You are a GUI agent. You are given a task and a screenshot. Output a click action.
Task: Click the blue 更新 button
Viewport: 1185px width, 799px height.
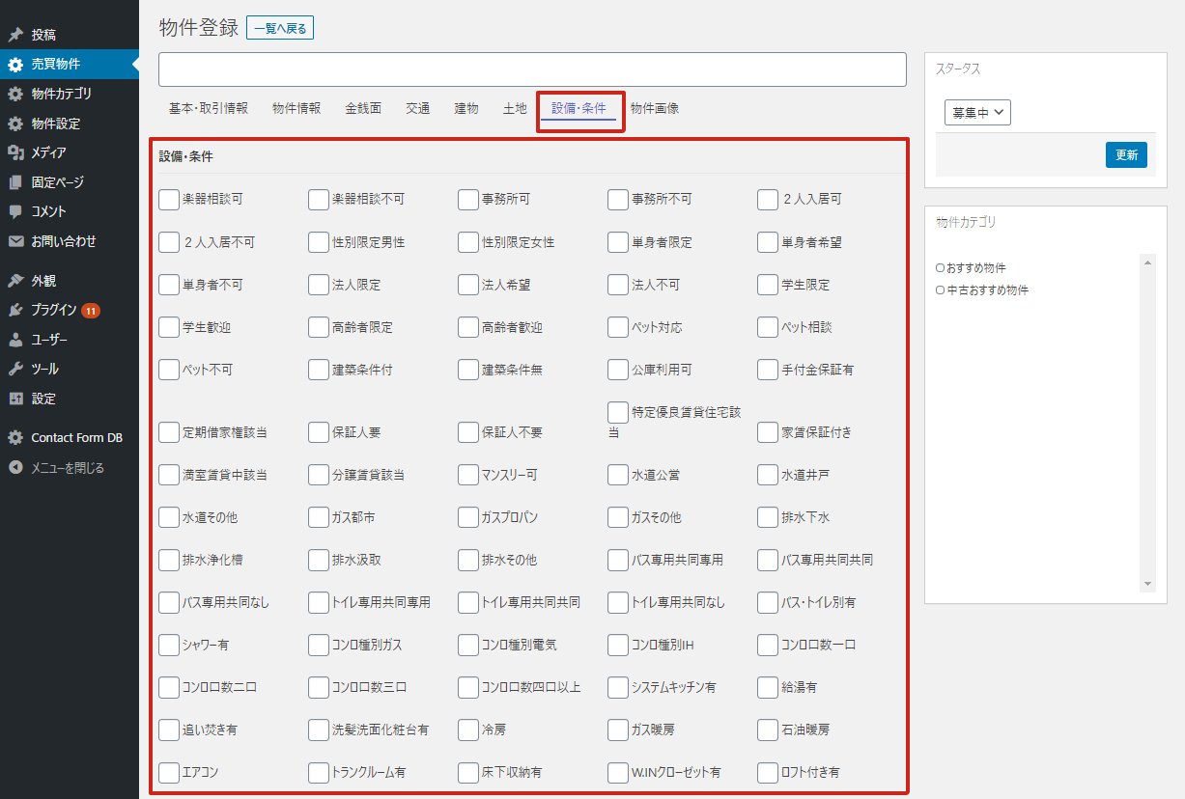point(1126,154)
